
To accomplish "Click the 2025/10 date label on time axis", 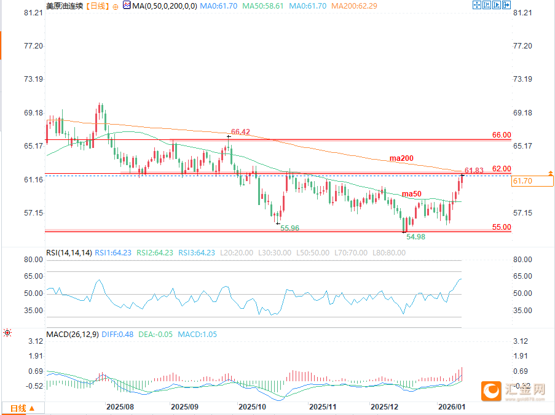I will point(252,407).
